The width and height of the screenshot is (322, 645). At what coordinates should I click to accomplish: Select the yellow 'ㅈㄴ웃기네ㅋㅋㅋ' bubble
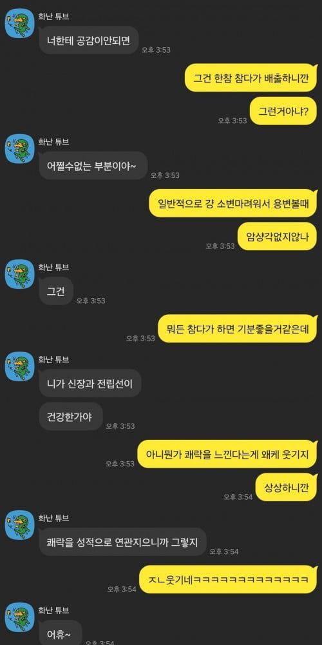(229, 579)
